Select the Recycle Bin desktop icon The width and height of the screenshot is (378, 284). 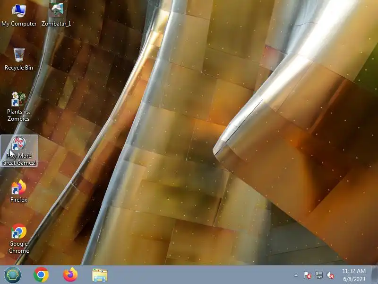pos(19,59)
